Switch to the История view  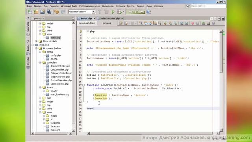click(107, 23)
